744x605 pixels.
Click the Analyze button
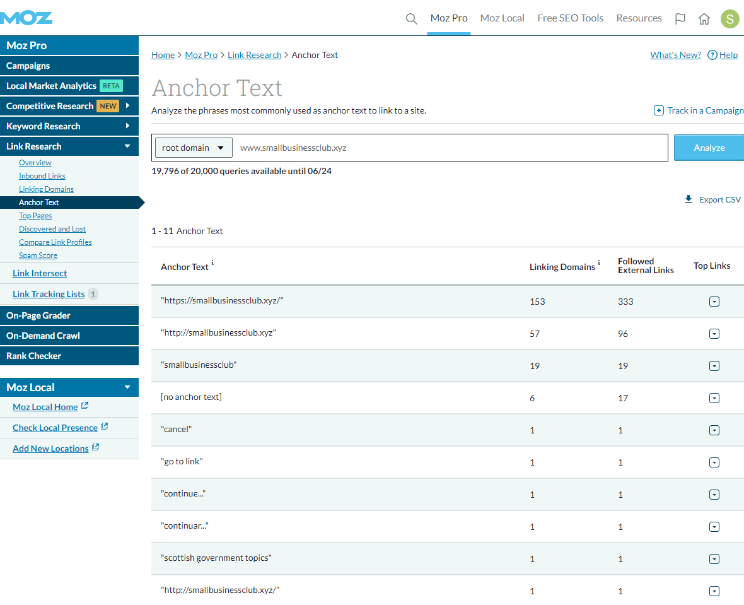(709, 148)
